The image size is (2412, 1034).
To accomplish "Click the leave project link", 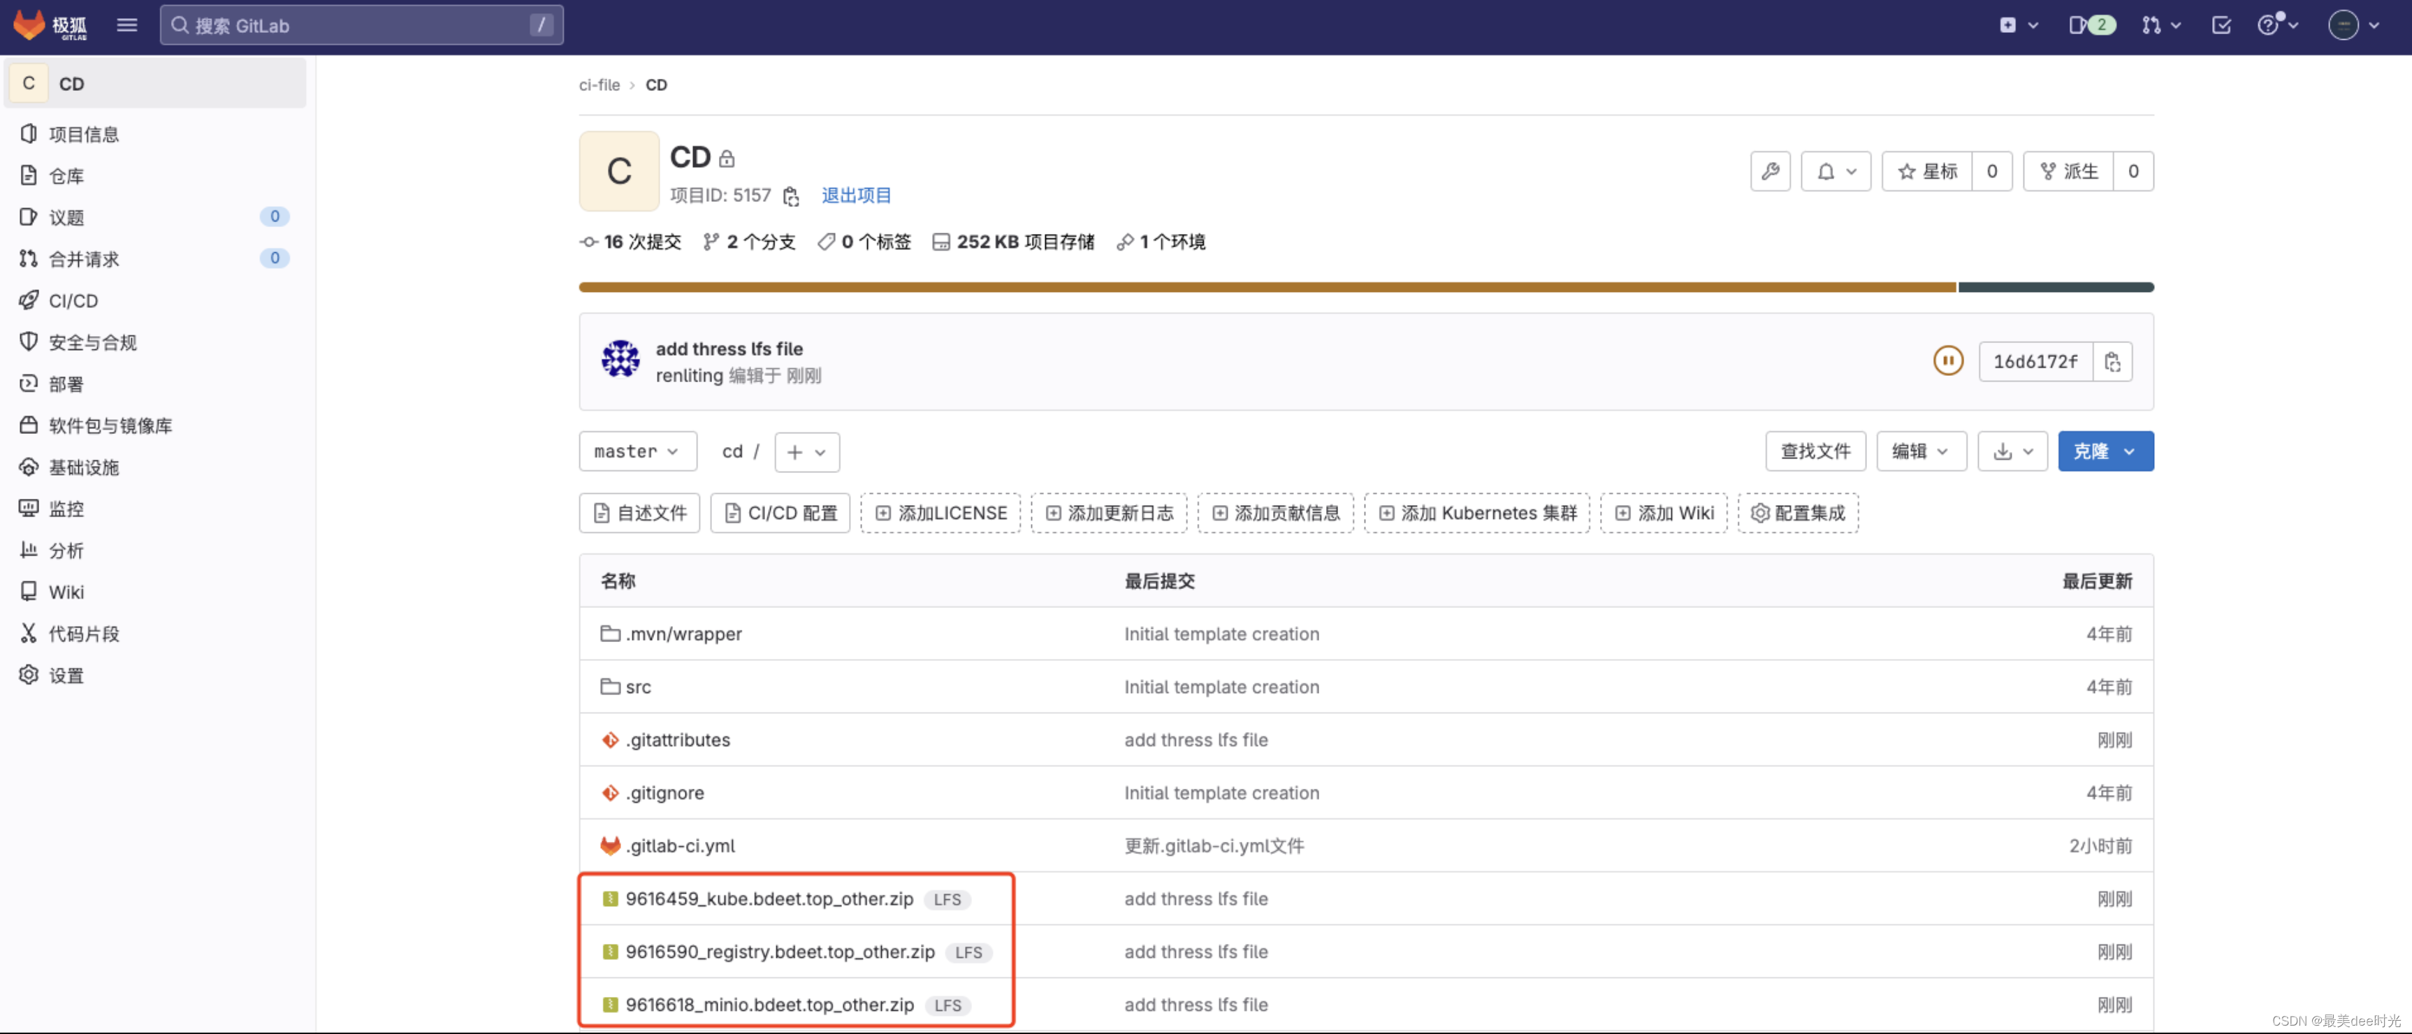I will click(856, 195).
